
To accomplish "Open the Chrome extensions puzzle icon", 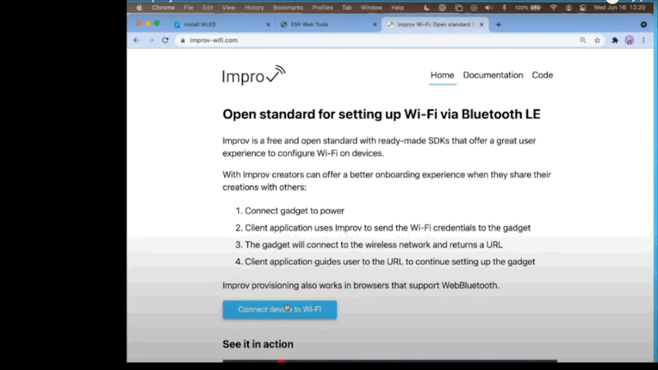I will click(x=615, y=40).
